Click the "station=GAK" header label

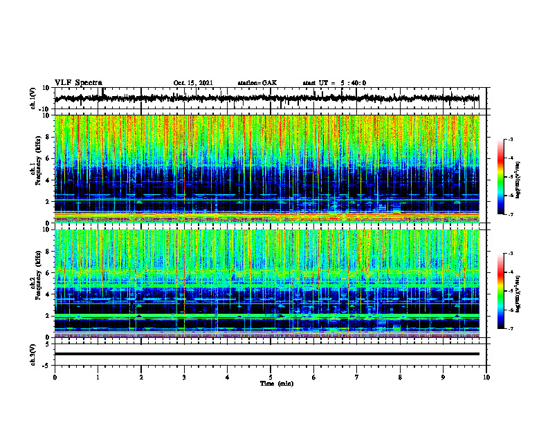pyautogui.click(x=257, y=83)
